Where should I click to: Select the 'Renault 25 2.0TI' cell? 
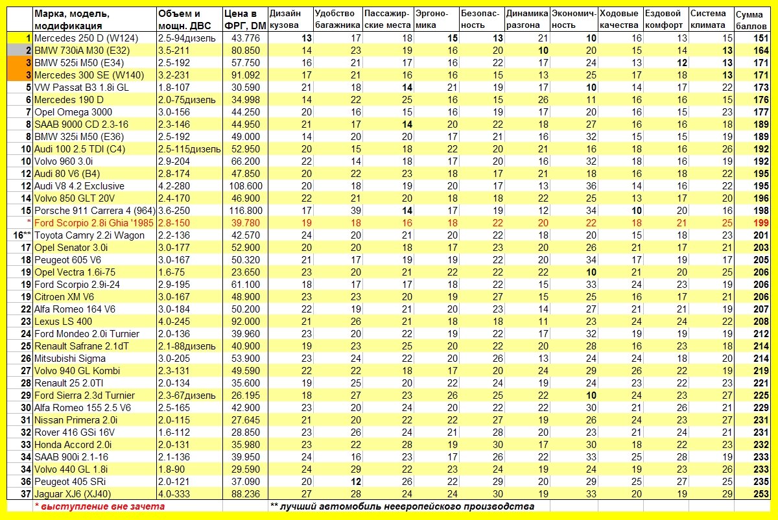pyautogui.click(x=94, y=383)
